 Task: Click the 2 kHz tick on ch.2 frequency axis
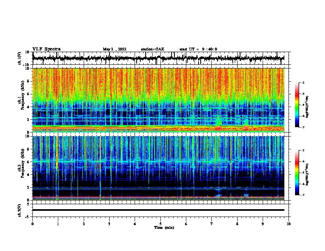28,187
